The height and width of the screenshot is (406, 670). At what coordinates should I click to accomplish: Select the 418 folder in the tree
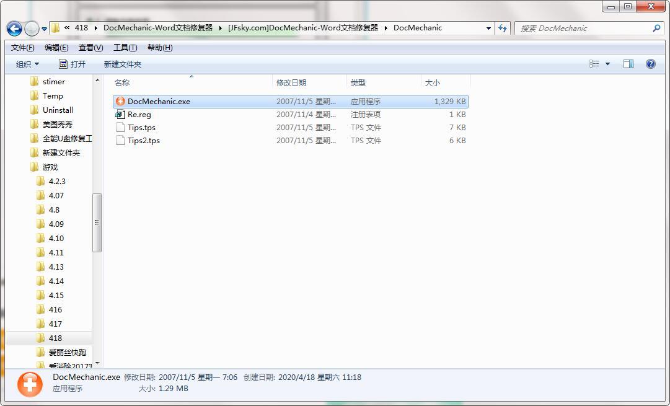55,338
